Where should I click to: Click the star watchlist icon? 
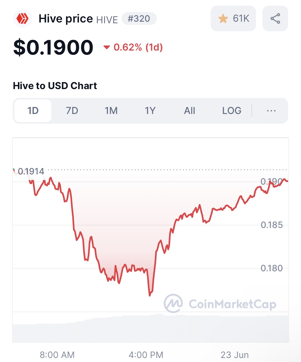point(223,19)
